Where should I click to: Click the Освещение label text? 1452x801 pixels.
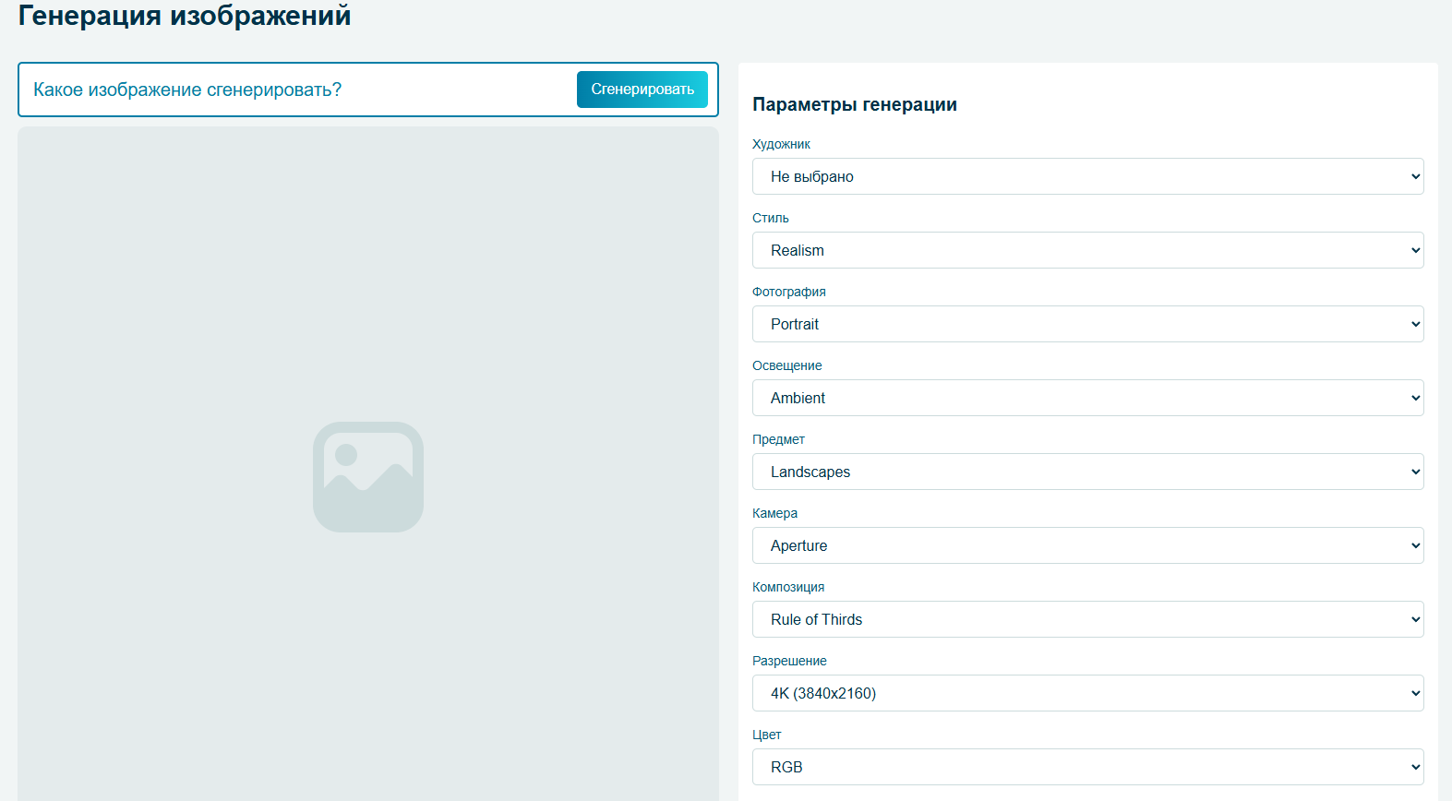[786, 365]
